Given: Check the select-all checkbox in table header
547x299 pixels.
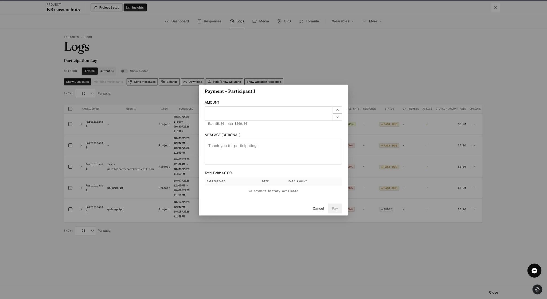Looking at the screenshot, I should click(70, 109).
